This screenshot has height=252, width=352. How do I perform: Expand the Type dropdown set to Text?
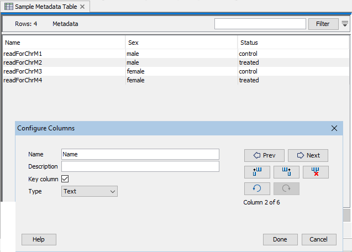coord(89,191)
